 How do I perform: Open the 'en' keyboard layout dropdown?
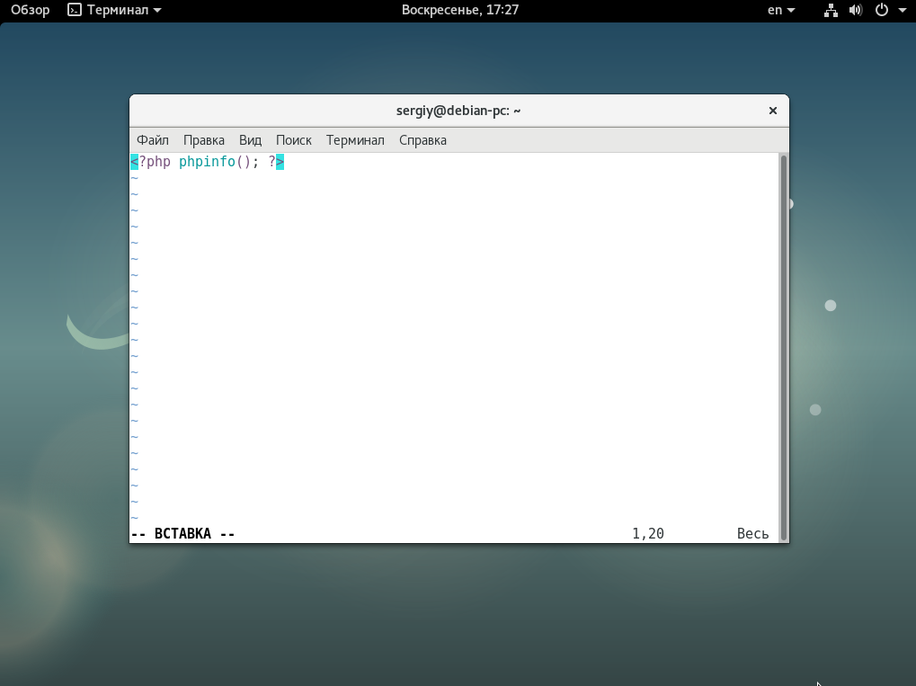781,10
